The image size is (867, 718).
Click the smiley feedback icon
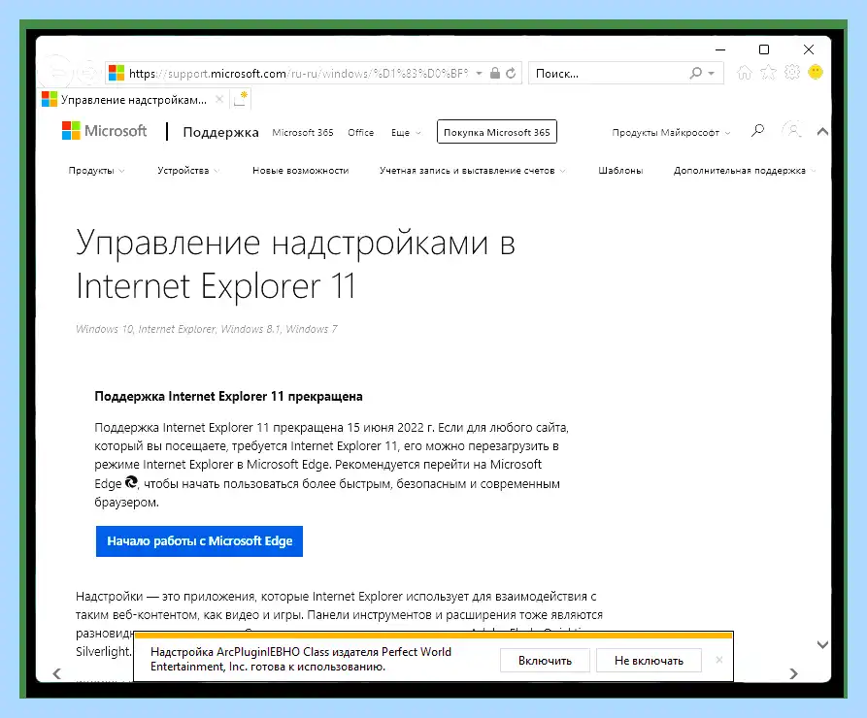(x=815, y=72)
